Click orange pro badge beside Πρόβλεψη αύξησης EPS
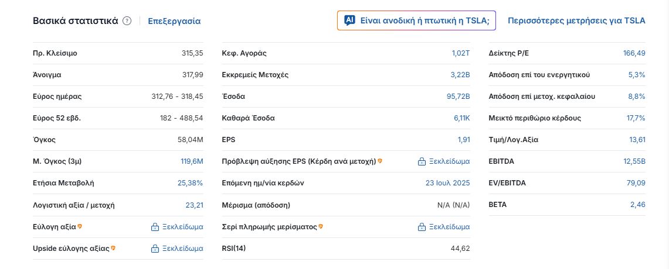Image resolution: width=669 pixels, height=269 pixels. click(x=380, y=161)
